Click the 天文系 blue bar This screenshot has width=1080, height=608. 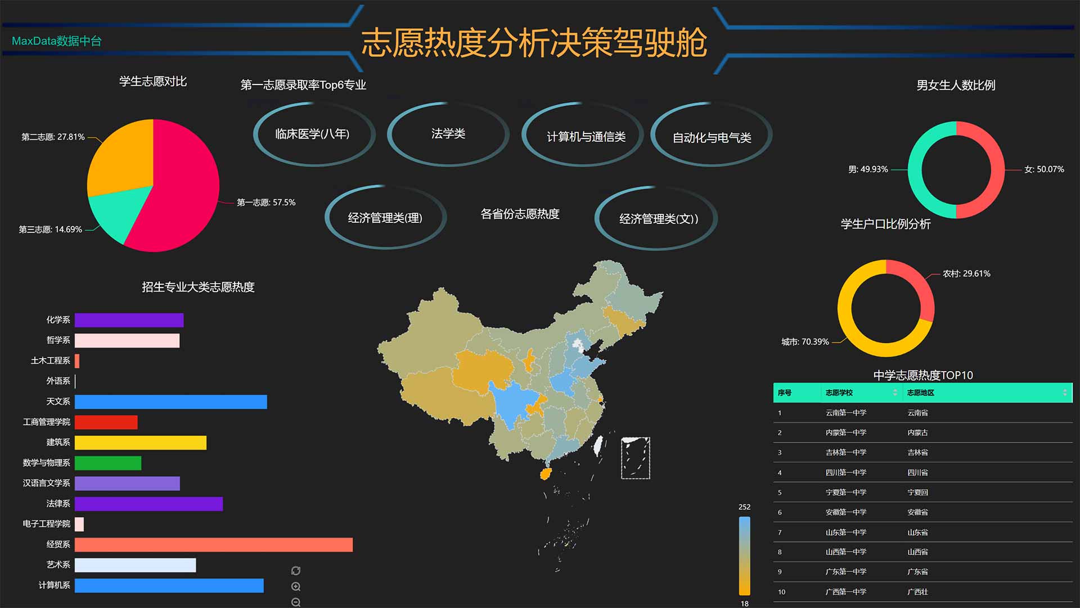(x=170, y=402)
